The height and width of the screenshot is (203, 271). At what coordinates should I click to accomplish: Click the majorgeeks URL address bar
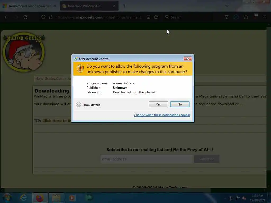point(98,17)
